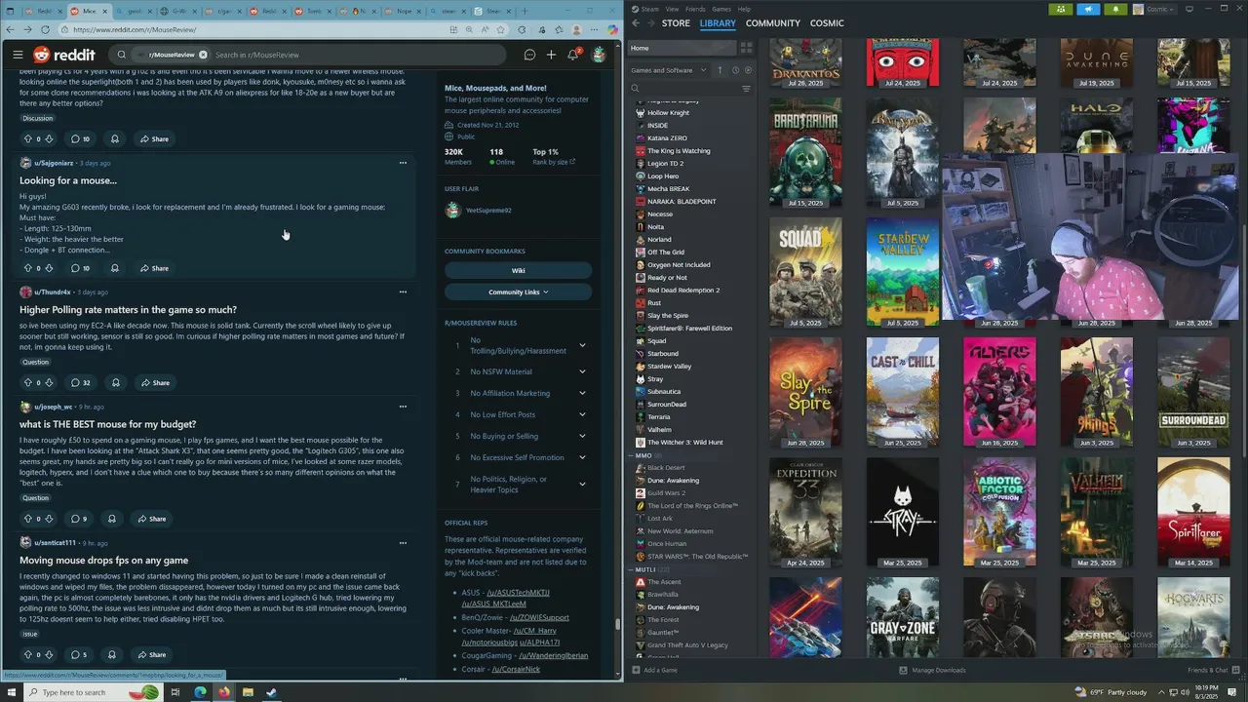
Task: Click the ready-to-play filter icon
Action: (x=749, y=70)
